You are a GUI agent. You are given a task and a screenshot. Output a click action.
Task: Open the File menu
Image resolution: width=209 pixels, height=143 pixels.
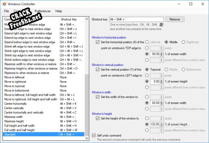(x=7, y=11)
